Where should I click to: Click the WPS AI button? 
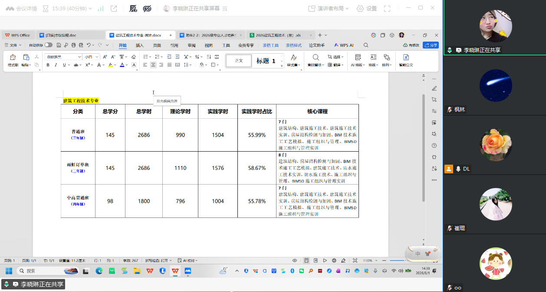coord(344,45)
